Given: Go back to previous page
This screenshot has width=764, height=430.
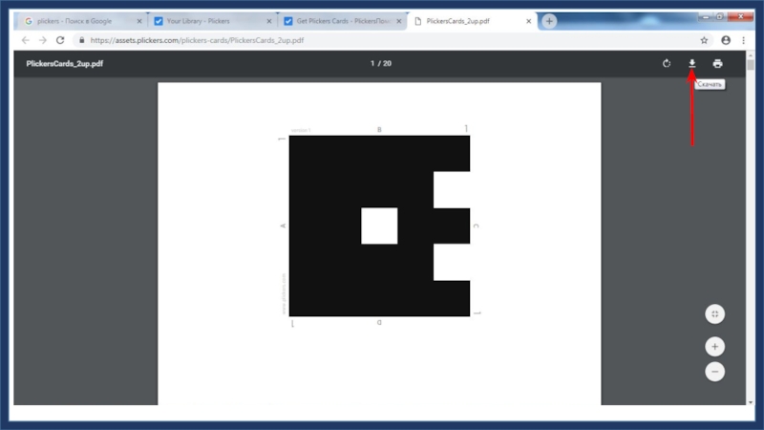Looking at the screenshot, I should [x=26, y=40].
